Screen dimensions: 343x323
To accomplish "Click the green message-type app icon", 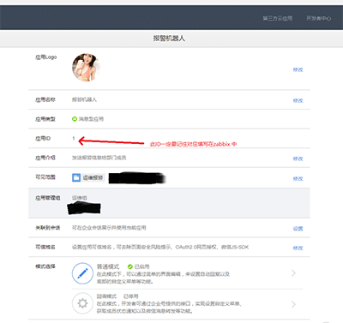I will pyautogui.click(x=75, y=119).
